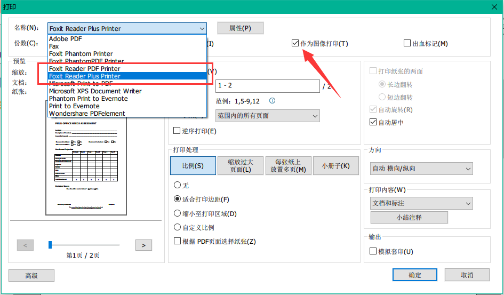Select the 比例(S) scale handling button
The width and height of the screenshot is (504, 295).
[x=193, y=165]
